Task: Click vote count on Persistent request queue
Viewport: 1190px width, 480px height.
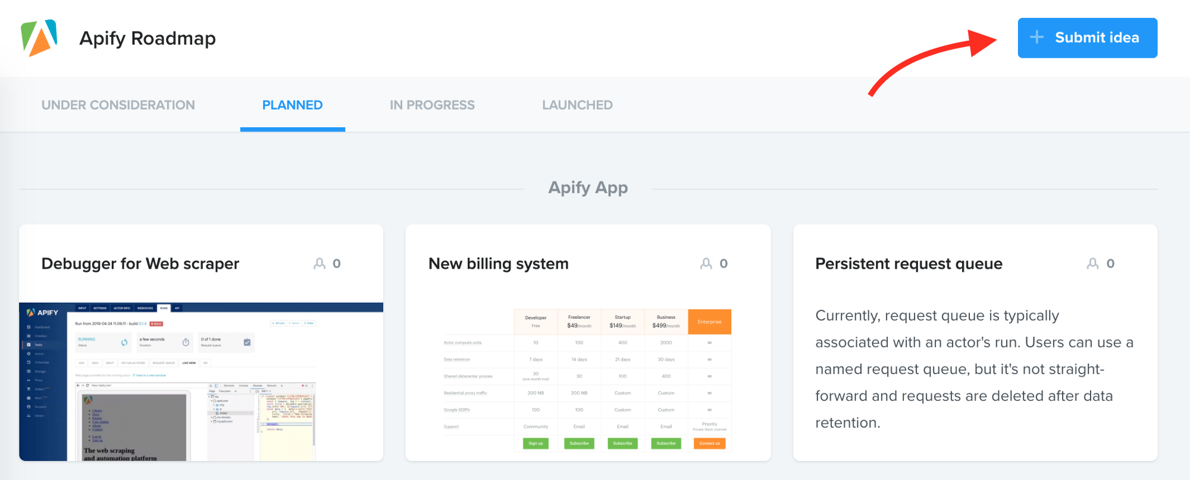Action: tap(1110, 263)
